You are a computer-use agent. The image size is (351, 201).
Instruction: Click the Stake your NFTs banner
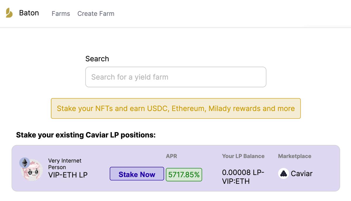(176, 108)
